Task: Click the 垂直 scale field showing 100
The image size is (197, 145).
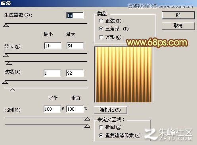Action: pos(75,109)
